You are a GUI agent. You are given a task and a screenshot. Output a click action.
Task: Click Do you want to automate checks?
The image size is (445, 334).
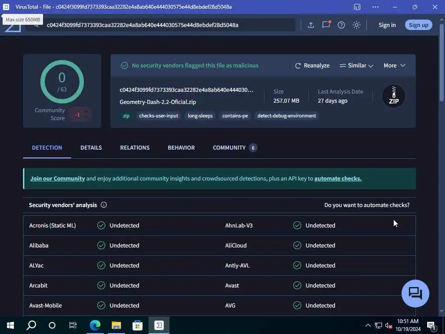pyautogui.click(x=367, y=205)
